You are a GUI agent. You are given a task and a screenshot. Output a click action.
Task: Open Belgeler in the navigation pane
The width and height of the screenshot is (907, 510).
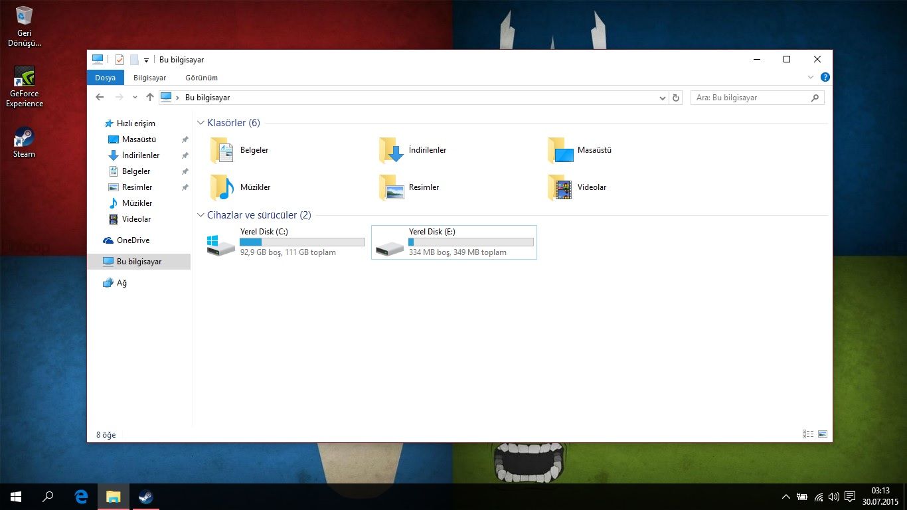pyautogui.click(x=136, y=171)
